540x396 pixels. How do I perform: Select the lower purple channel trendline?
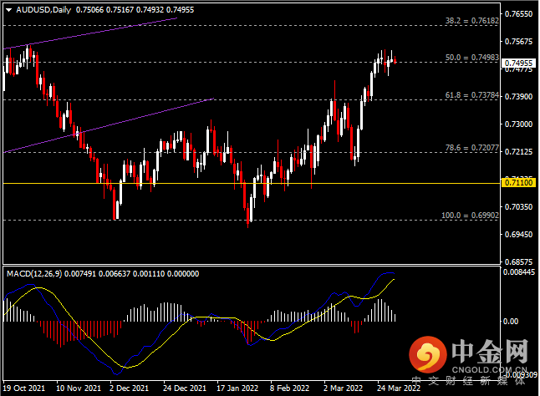coord(109,125)
